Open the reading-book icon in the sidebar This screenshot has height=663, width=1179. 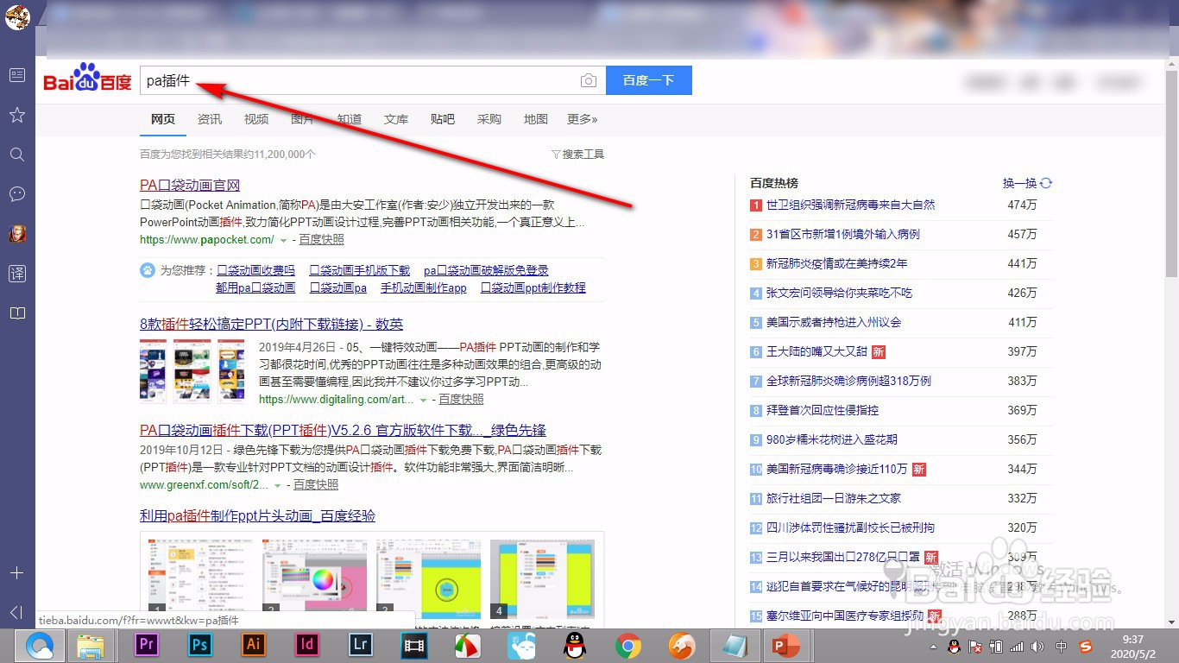(17, 313)
